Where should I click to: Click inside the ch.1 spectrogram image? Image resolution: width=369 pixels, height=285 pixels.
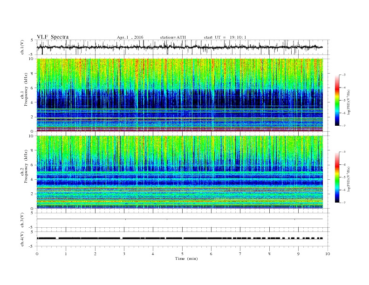coord(180,95)
